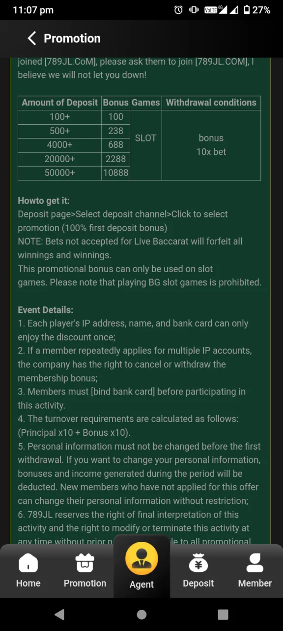The width and height of the screenshot is (283, 631).
Task: Tap the vibrate mode status icon
Action: tap(194, 10)
